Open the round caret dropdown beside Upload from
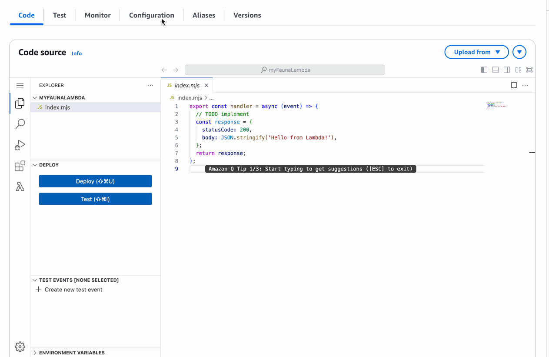The height and width of the screenshot is (357, 549). point(519,52)
